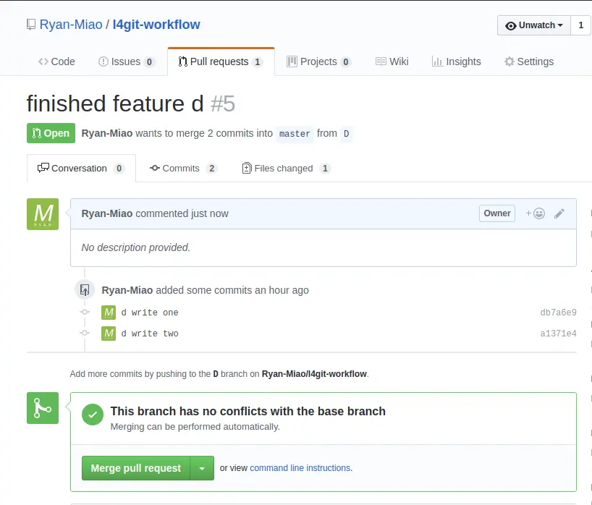Select the Pull requests tab
Screen dimensions: 592x505
(221, 61)
